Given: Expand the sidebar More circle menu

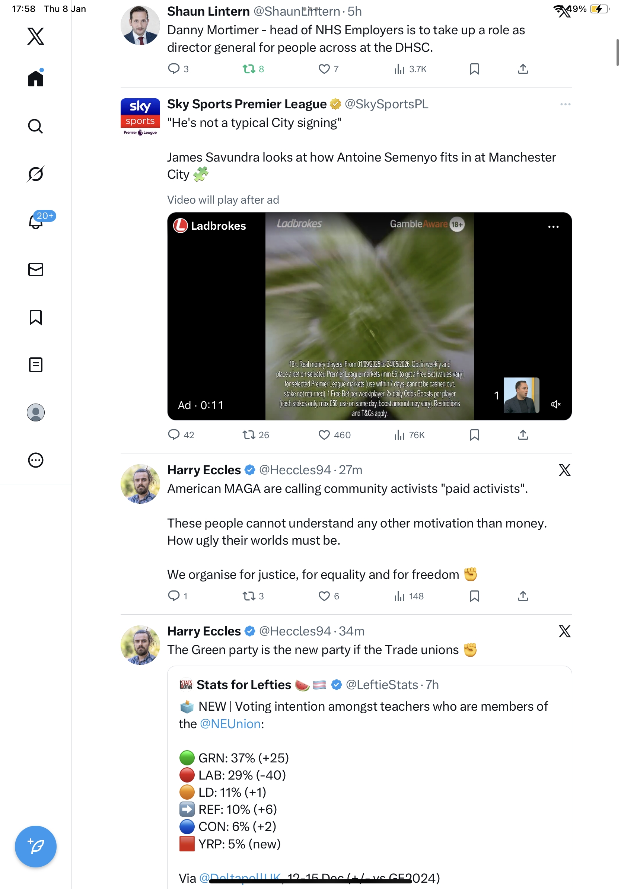Looking at the screenshot, I should pos(36,460).
